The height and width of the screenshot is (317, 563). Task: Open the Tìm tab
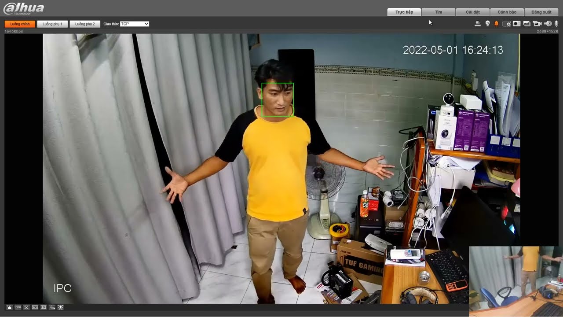(x=439, y=12)
